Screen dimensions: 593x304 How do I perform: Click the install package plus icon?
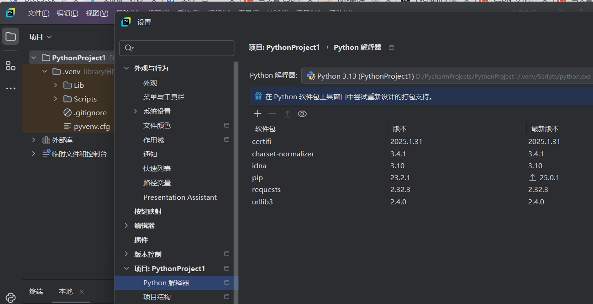258,114
